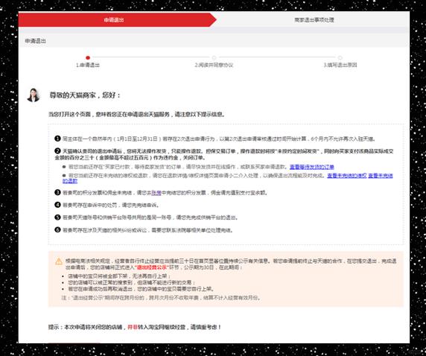Open 查看等待发货的订单 link
The image size is (426, 356).
coord(311,167)
